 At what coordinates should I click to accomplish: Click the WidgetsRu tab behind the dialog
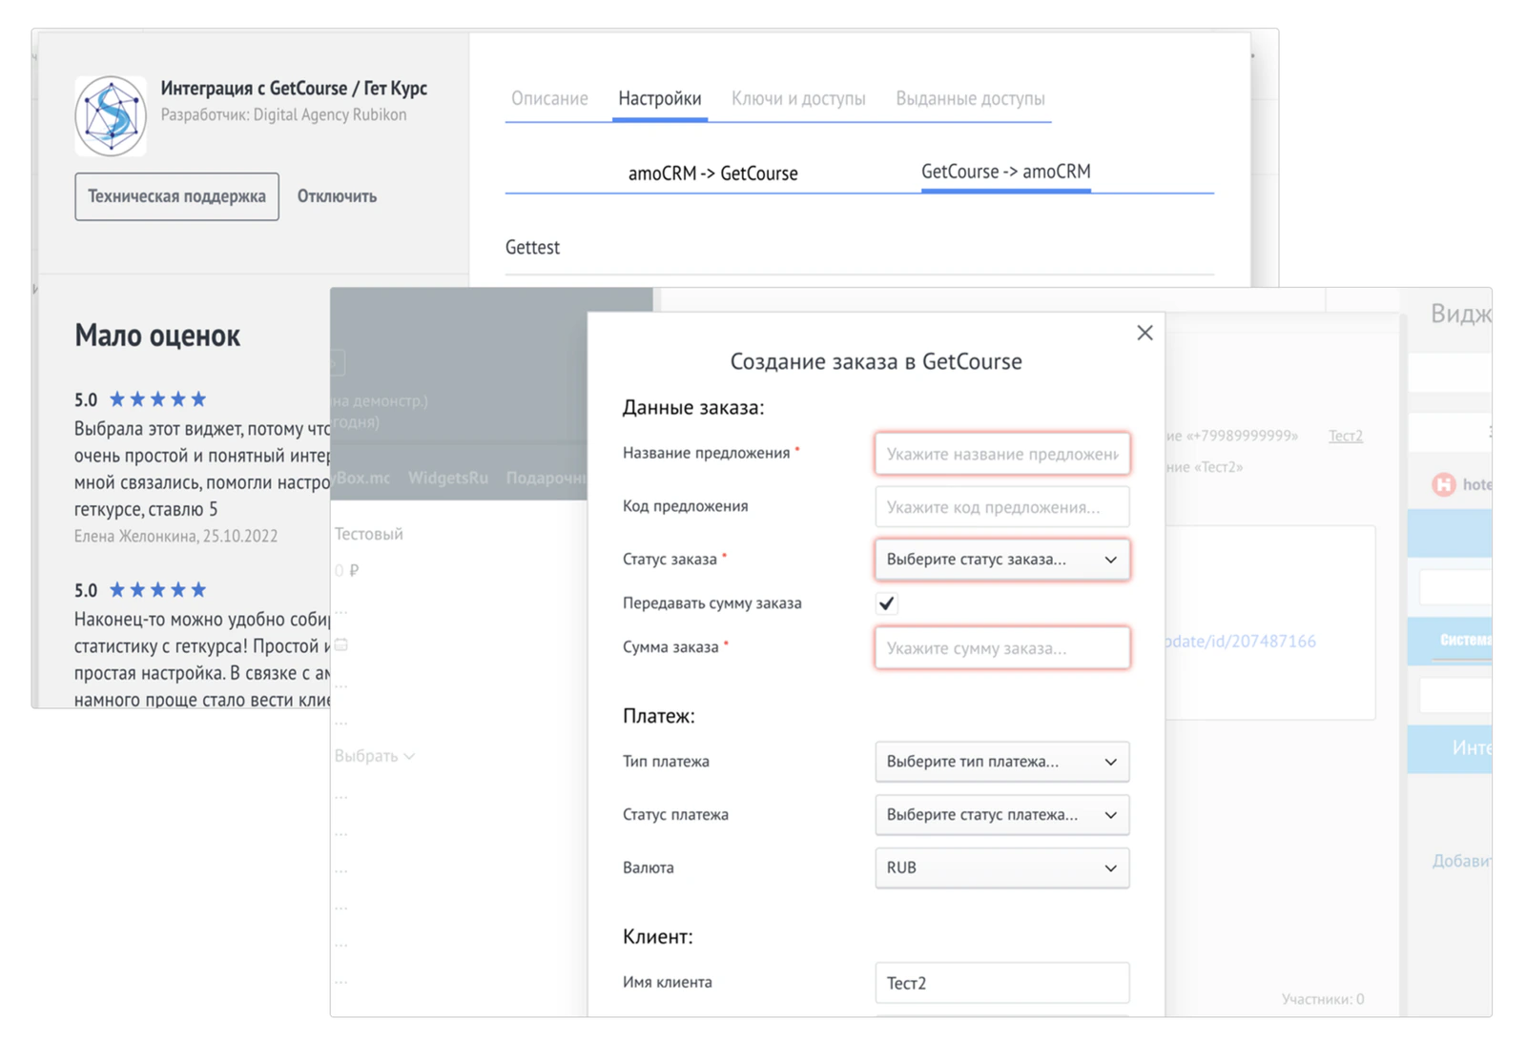tap(447, 478)
